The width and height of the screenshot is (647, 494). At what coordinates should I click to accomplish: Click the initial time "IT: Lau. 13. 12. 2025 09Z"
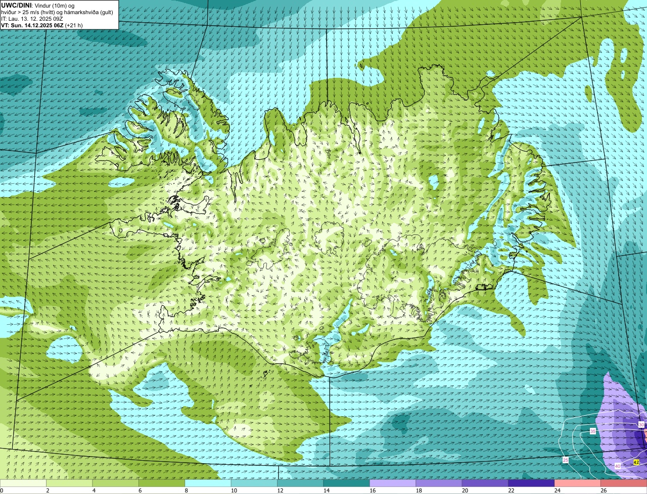tap(32, 19)
